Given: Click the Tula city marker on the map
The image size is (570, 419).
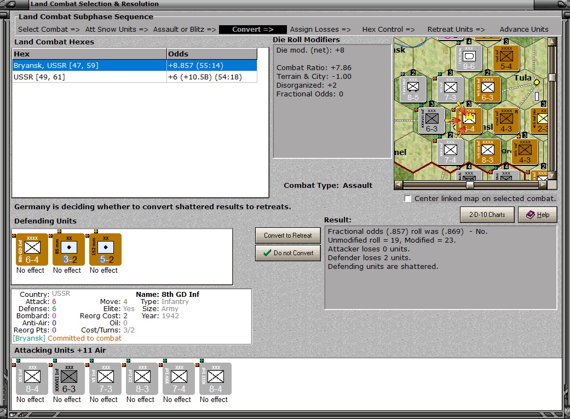Looking at the screenshot, I should (537, 82).
